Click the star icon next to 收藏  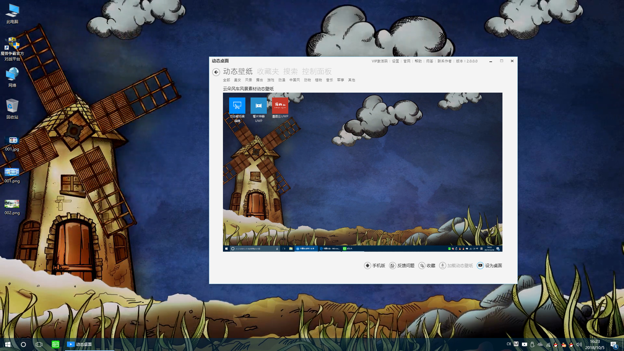click(x=422, y=266)
